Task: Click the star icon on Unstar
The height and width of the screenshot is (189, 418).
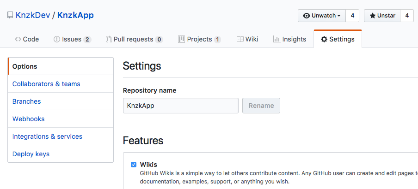Action: click(x=372, y=16)
